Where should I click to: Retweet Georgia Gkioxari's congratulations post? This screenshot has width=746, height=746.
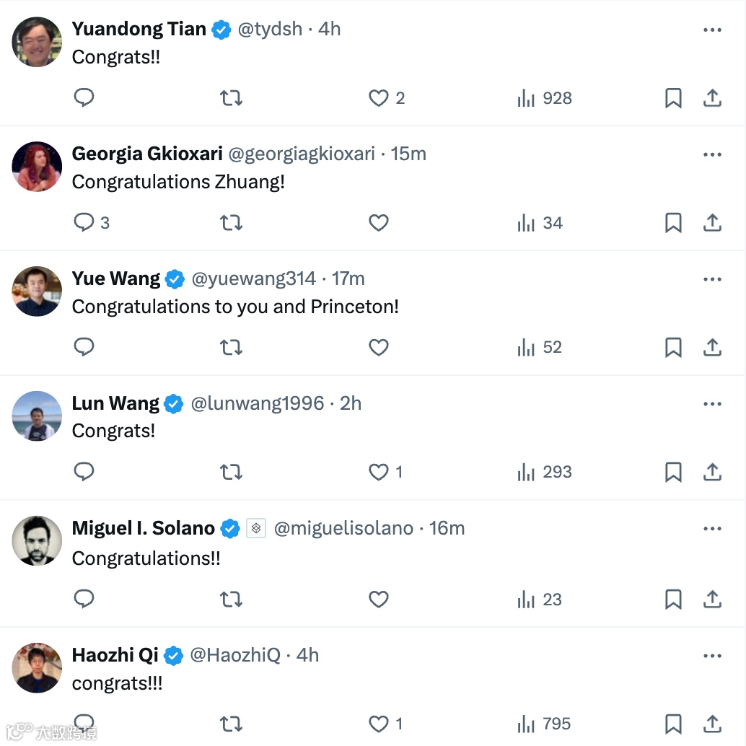coord(231,223)
